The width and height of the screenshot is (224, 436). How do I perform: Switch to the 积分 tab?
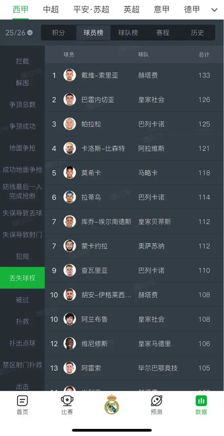click(x=58, y=33)
